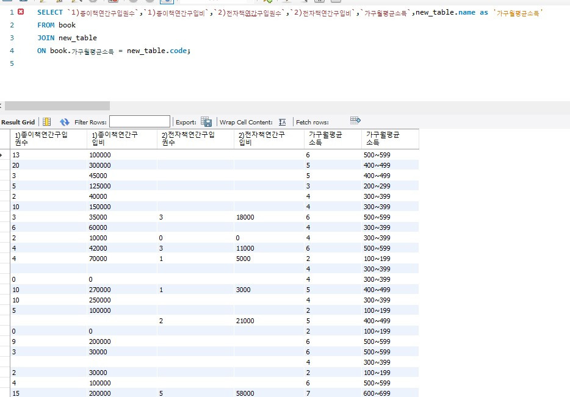Select the cell with value 70000
Screen dimensions: 570x397
[122, 259]
